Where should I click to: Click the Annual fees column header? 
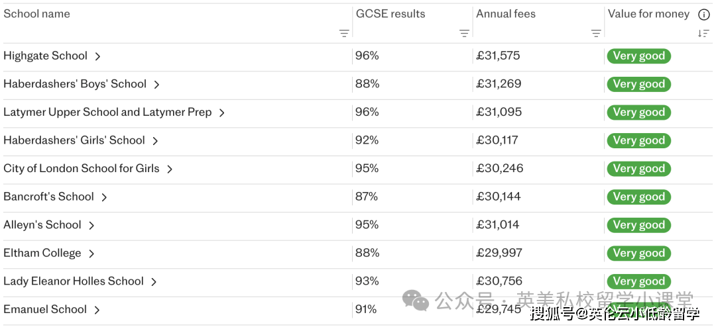coord(506,14)
